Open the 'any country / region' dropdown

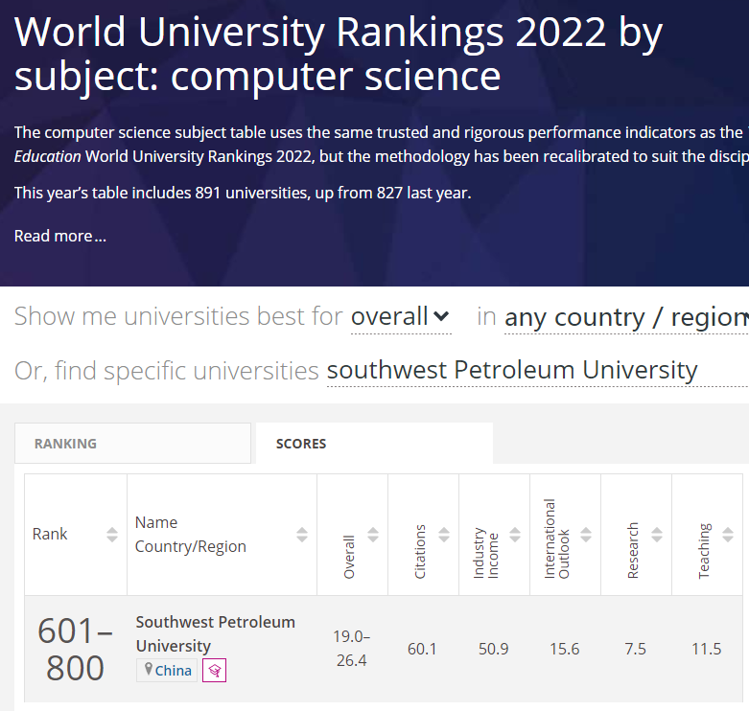point(625,317)
